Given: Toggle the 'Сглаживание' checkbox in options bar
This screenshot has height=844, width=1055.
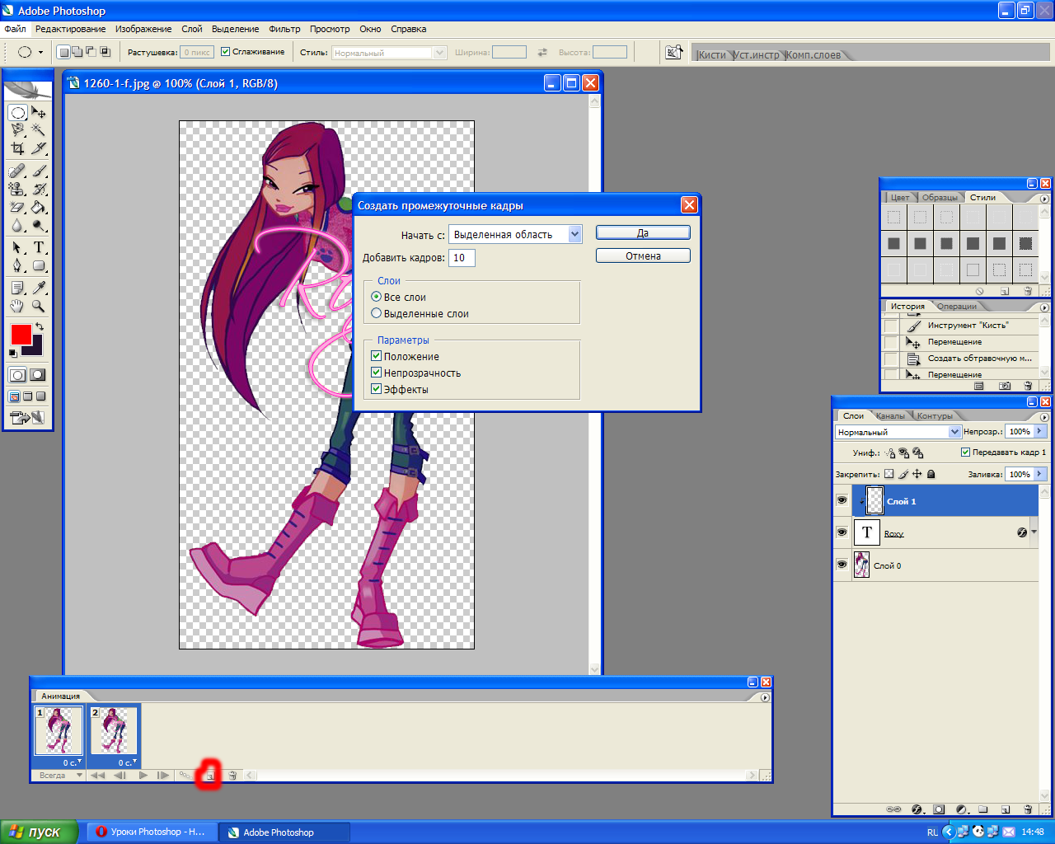Looking at the screenshot, I should coord(225,52).
